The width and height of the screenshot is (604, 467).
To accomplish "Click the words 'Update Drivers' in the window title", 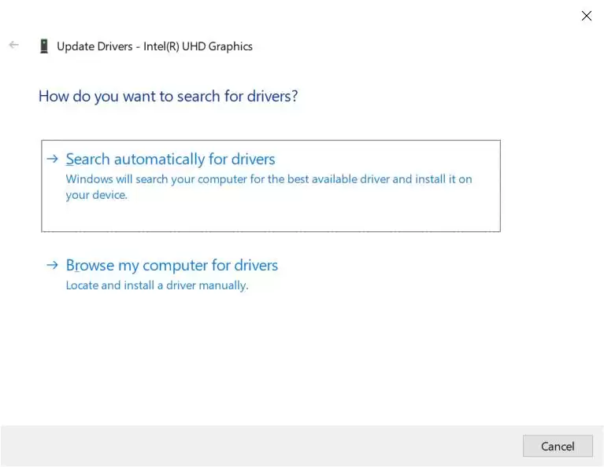I will [94, 46].
